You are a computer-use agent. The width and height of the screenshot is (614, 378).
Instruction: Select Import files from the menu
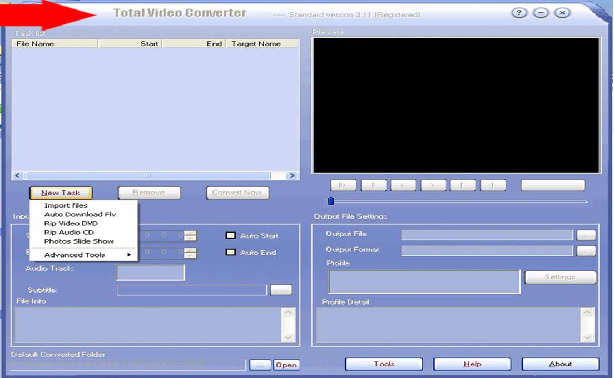point(66,205)
